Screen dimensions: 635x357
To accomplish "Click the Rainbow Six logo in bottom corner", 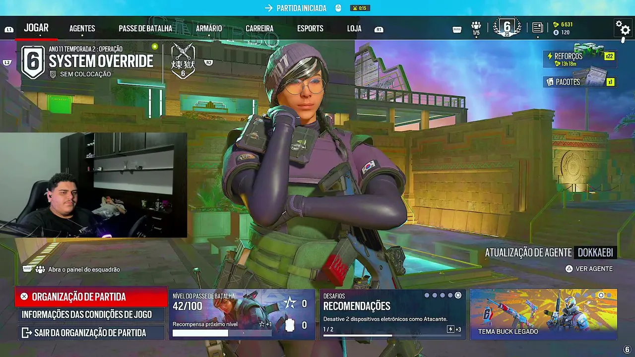I will 627,350.
